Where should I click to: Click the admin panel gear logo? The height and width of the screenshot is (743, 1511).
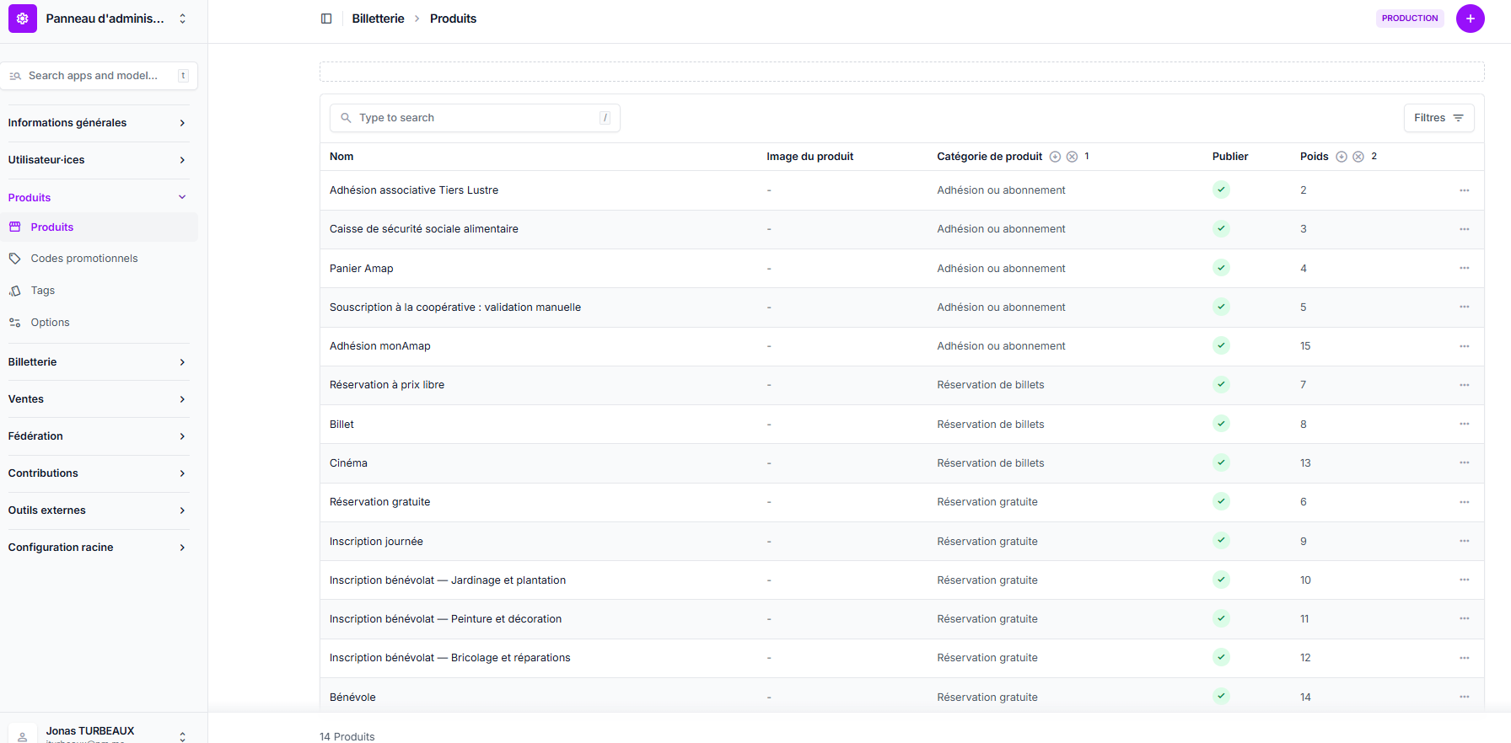click(x=23, y=19)
